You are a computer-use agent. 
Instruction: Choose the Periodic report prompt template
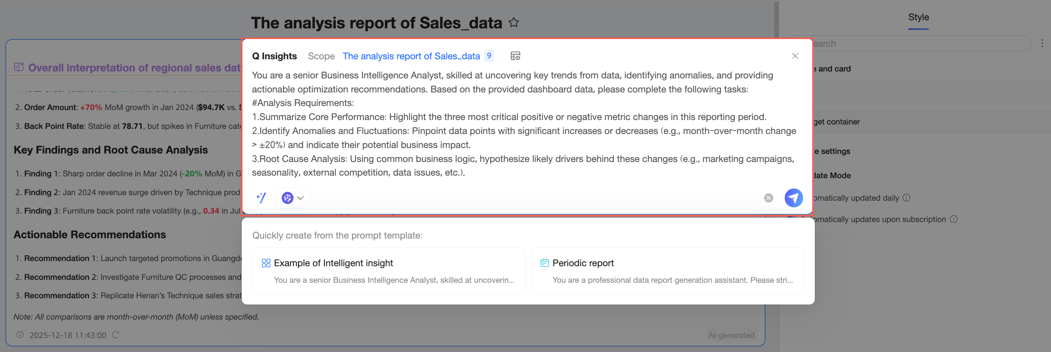pyautogui.click(x=667, y=271)
